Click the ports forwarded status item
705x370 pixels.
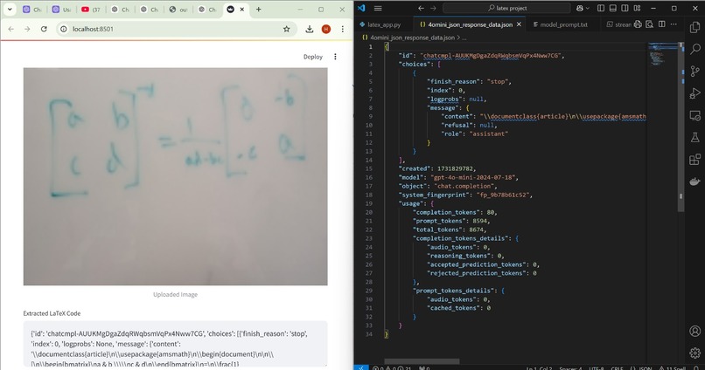click(x=424, y=368)
